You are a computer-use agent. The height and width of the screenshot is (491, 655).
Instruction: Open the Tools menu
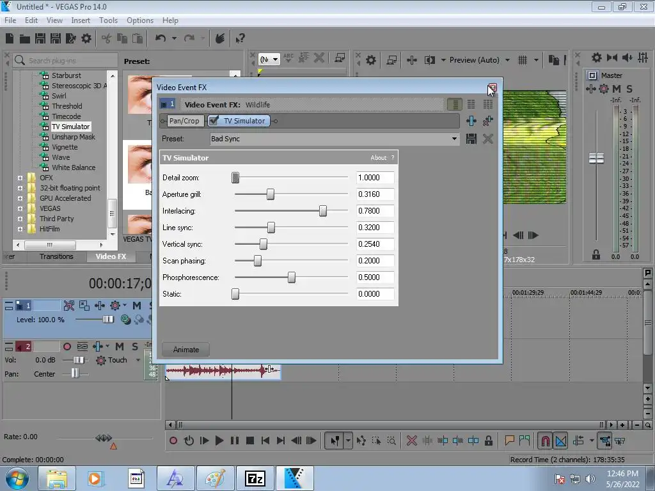coord(108,20)
